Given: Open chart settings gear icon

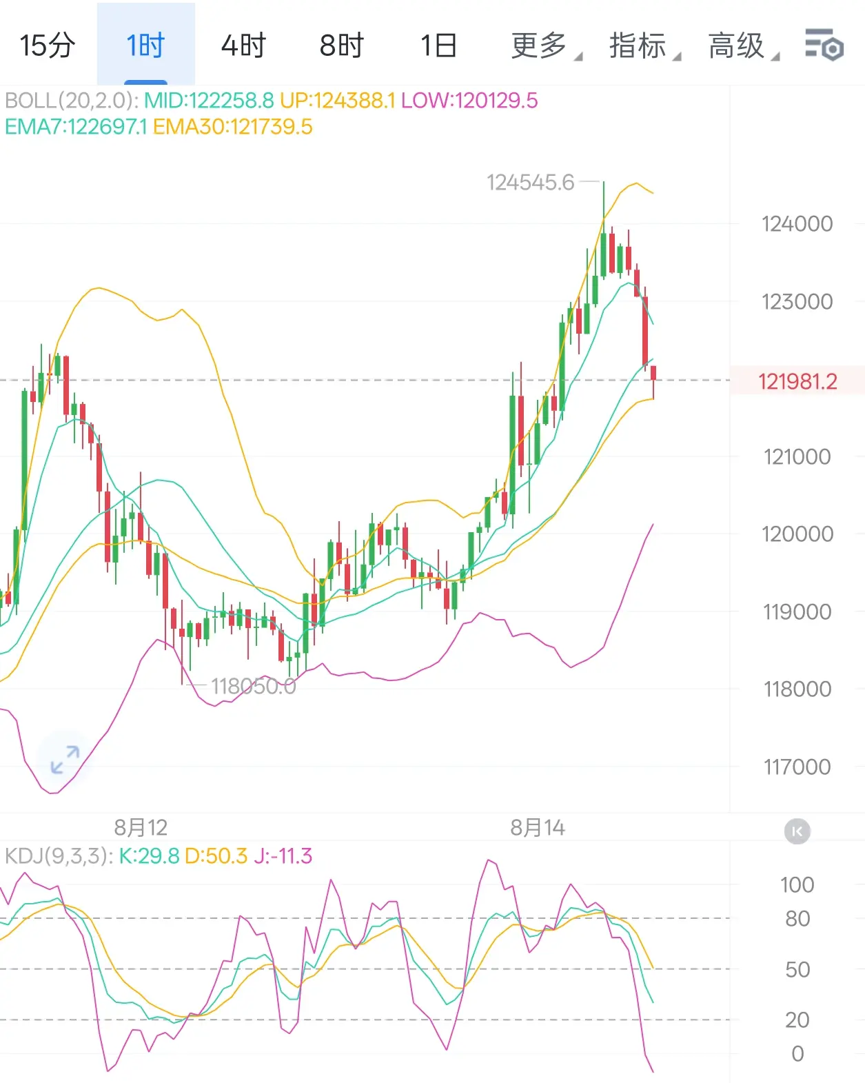Looking at the screenshot, I should 824,45.
